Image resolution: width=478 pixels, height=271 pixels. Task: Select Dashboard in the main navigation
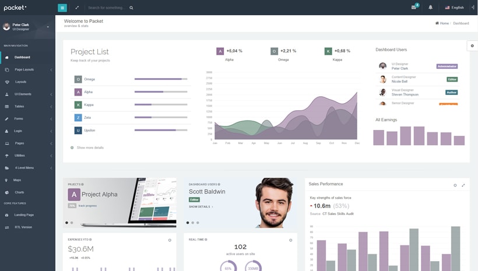point(22,57)
